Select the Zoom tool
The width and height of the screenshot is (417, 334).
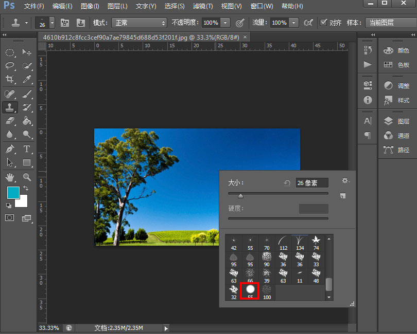(27, 177)
